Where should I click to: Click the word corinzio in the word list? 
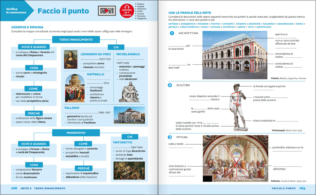(215, 27)
